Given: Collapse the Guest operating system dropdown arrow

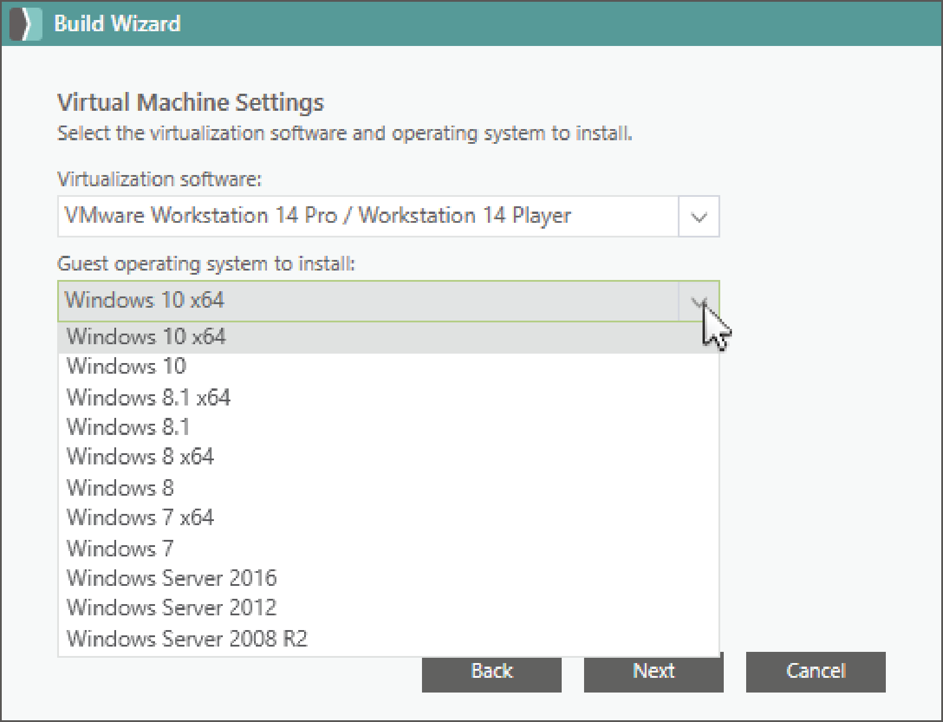Looking at the screenshot, I should (x=699, y=302).
